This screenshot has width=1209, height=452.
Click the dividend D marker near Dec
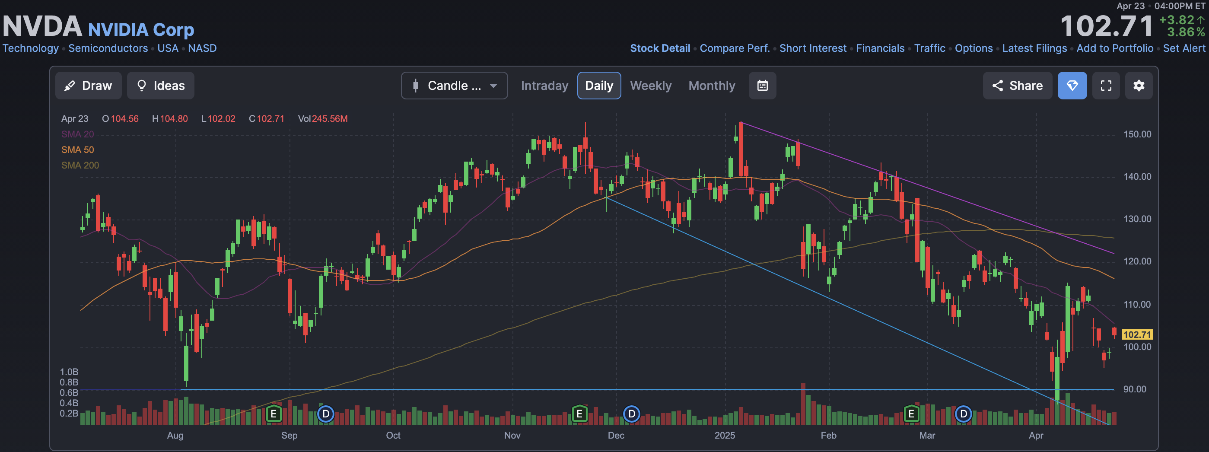[x=632, y=414]
